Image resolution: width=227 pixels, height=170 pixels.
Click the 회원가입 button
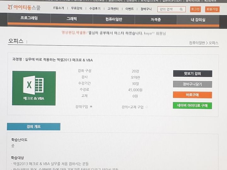[x=212, y=9]
